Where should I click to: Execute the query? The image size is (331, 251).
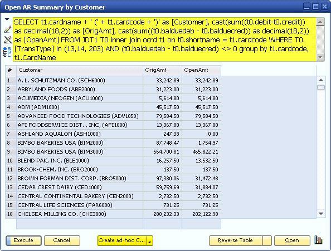click(23, 240)
